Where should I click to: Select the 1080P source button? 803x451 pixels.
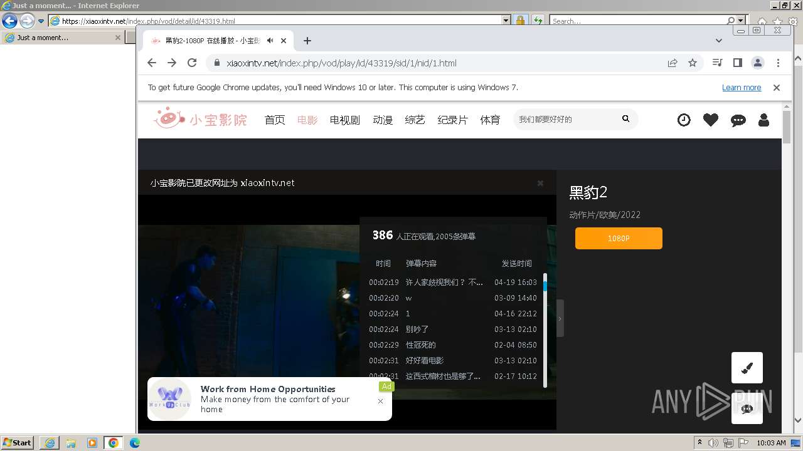click(619, 238)
